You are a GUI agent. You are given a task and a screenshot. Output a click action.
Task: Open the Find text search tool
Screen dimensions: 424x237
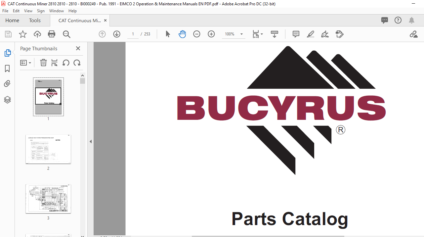coord(66,34)
